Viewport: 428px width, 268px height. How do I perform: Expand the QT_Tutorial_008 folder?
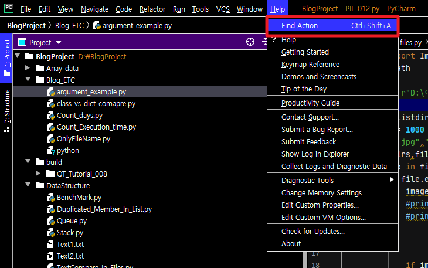tap(38, 174)
